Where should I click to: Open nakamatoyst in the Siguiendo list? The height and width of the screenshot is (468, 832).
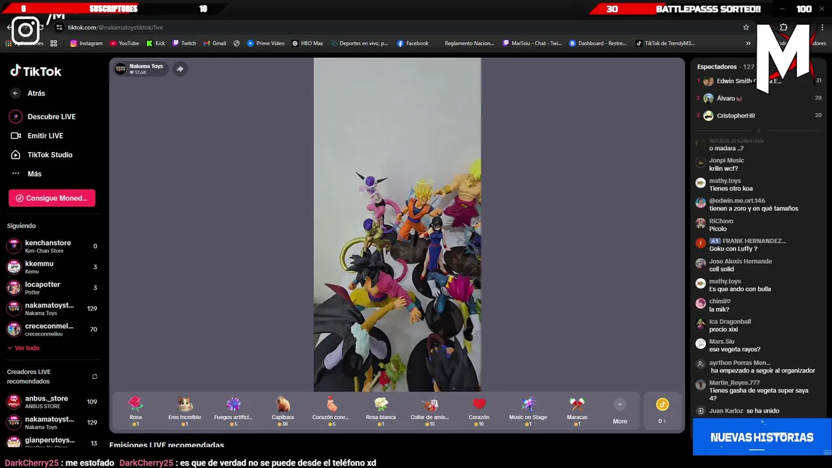(x=52, y=309)
